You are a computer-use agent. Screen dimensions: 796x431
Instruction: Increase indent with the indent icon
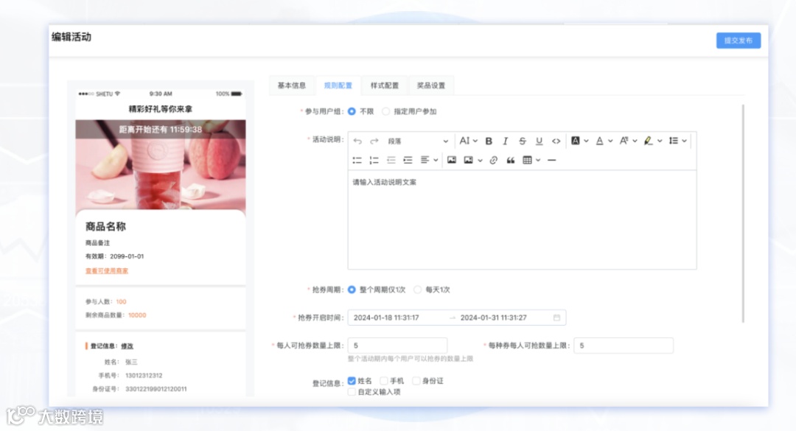[x=408, y=161]
